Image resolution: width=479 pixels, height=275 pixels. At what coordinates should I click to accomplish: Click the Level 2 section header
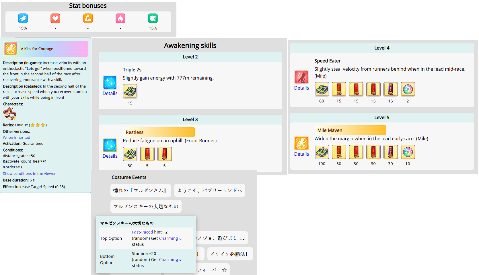pyautogui.click(x=190, y=57)
